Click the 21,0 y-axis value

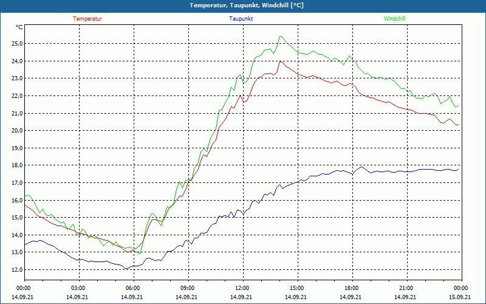pyautogui.click(x=17, y=114)
